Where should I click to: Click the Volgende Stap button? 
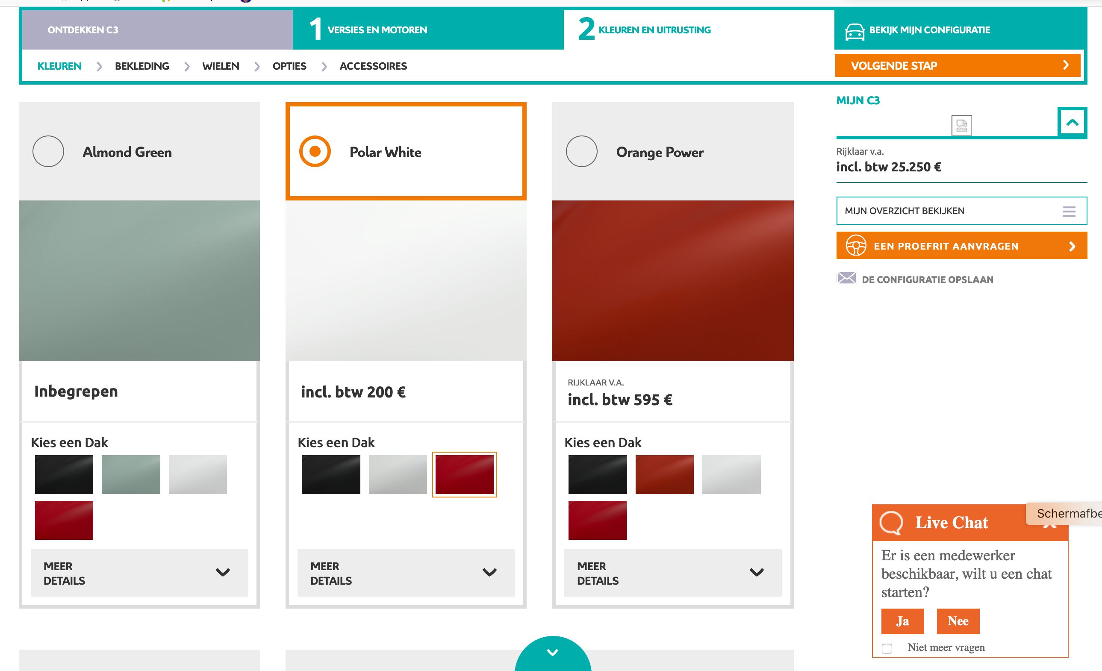[957, 65]
